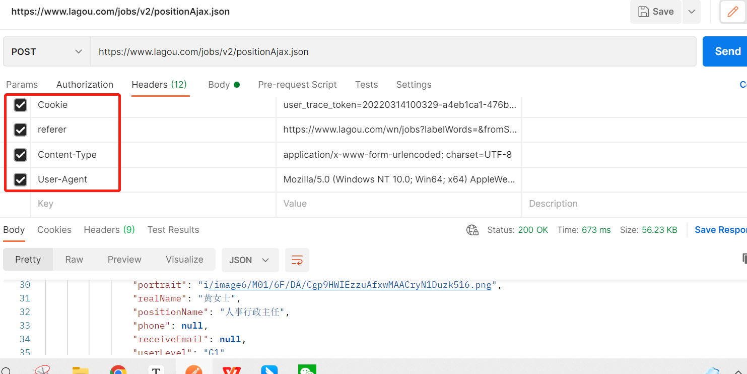Open the POST method dropdown
The height and width of the screenshot is (374, 747).
[x=47, y=51]
